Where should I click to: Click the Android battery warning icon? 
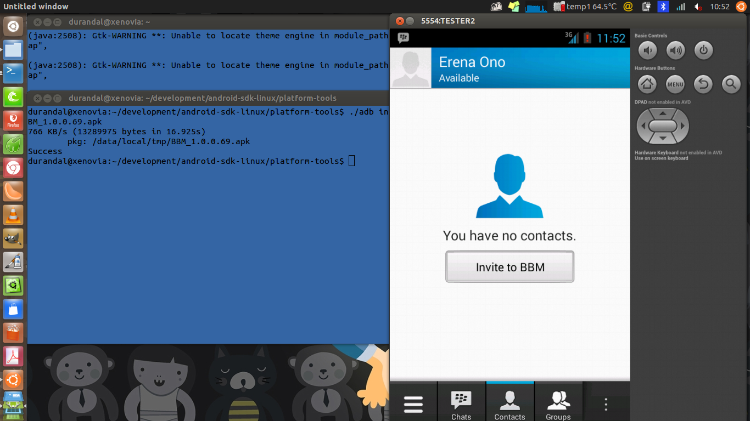coord(587,38)
